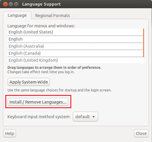Click the "Language for menus and windows" label

click(41, 26)
